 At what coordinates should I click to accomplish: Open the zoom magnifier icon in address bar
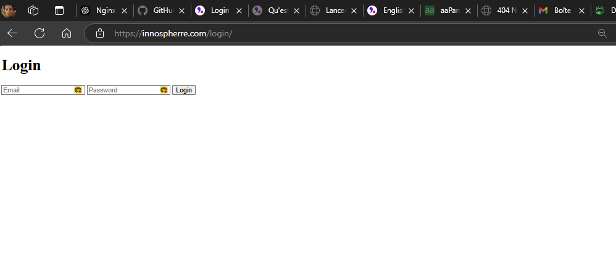(602, 33)
